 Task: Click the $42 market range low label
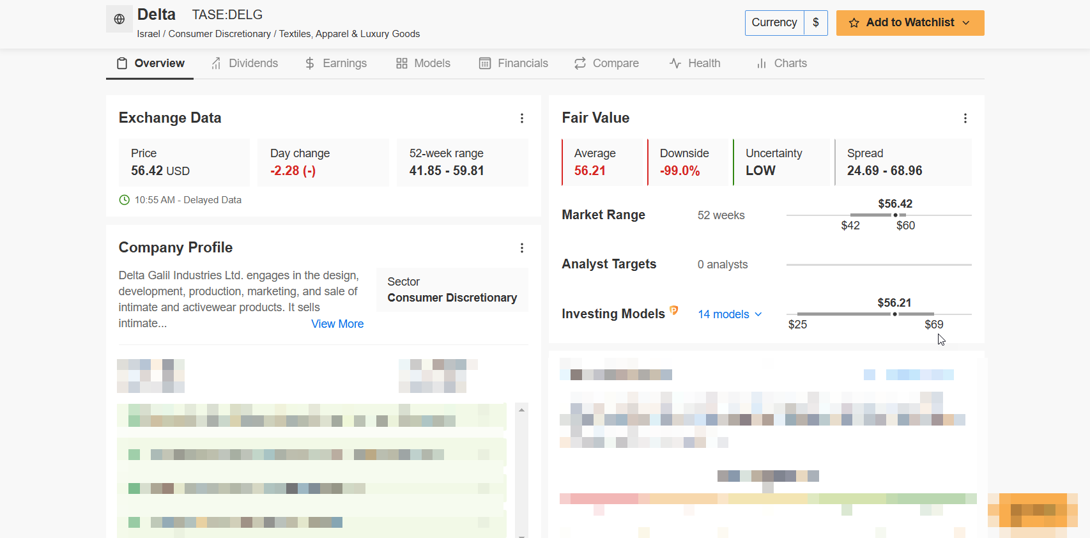tap(850, 226)
